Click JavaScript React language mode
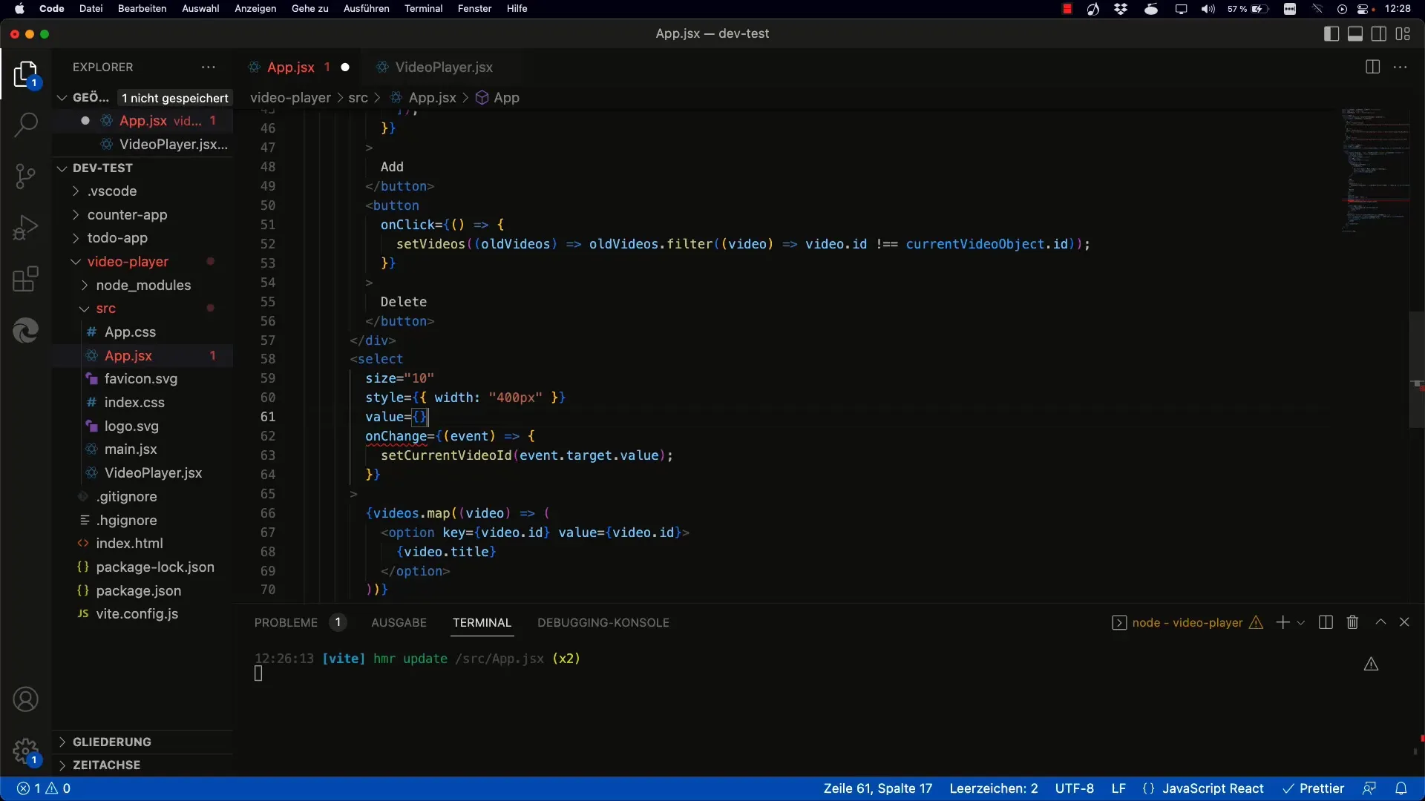This screenshot has height=801, width=1425. pos(1212,788)
